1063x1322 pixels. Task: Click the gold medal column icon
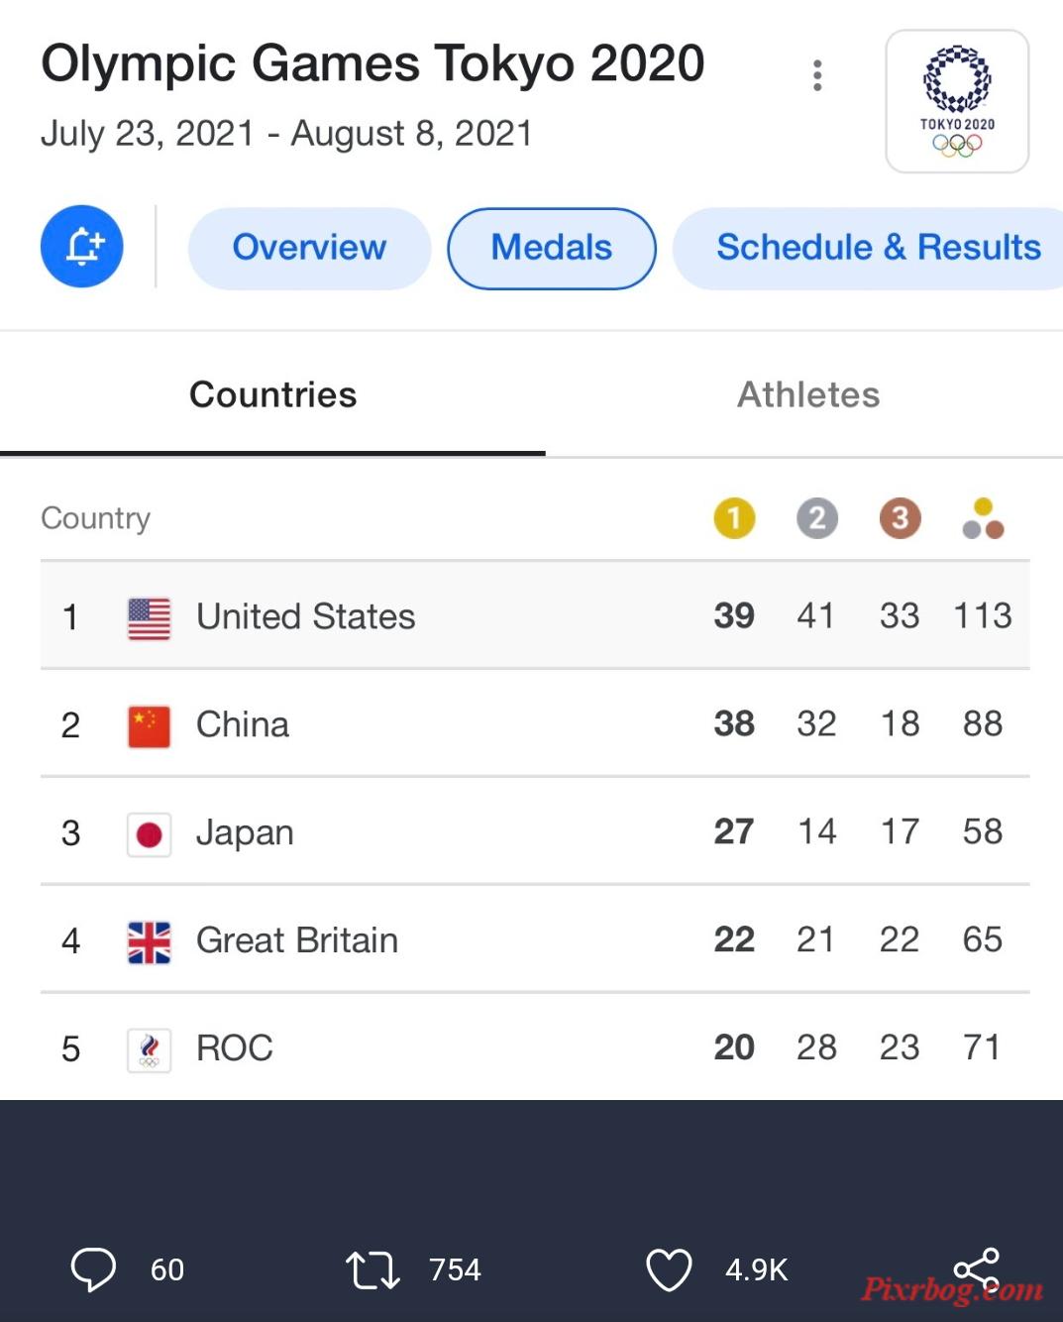tap(734, 518)
